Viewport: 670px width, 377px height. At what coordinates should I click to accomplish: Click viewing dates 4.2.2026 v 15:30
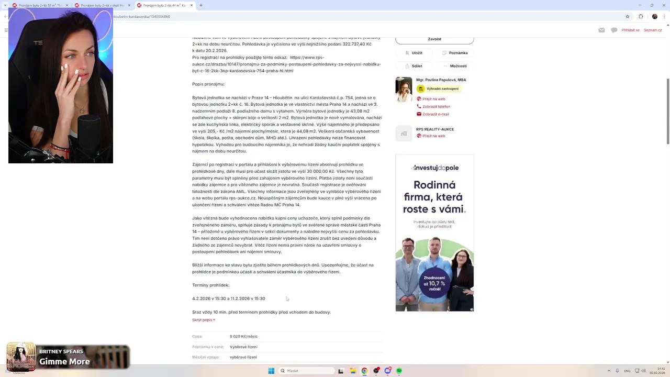coord(228,298)
